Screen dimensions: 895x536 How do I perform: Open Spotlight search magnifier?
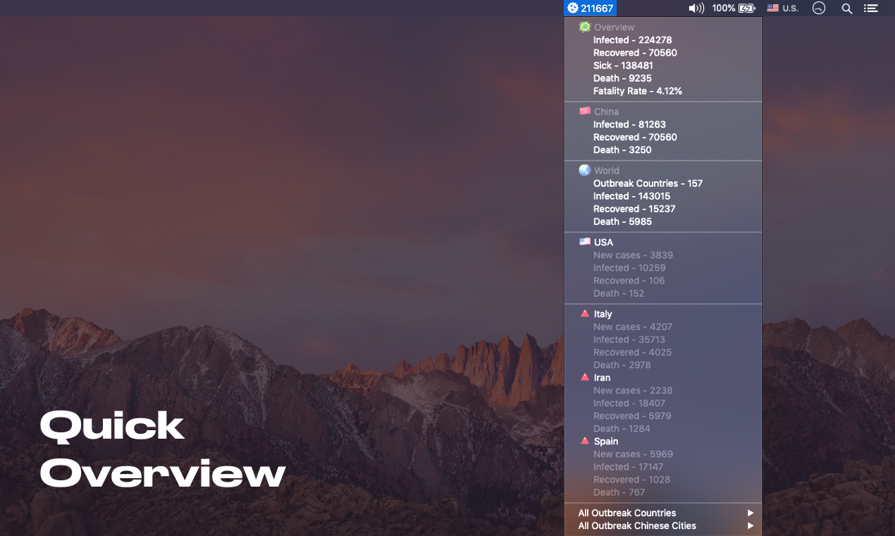[847, 8]
